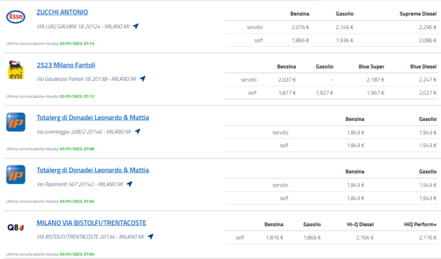The width and height of the screenshot is (441, 259).
Task: Open the ZUCCHI ANTONIO station link
Action: coord(62,12)
